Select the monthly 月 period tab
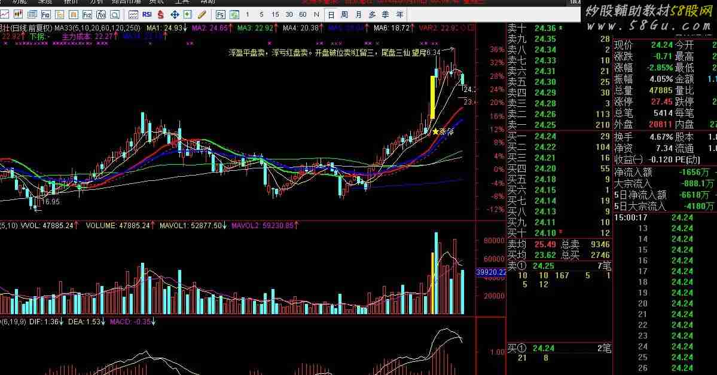Image resolution: width=717 pixels, height=375 pixels. click(x=359, y=14)
